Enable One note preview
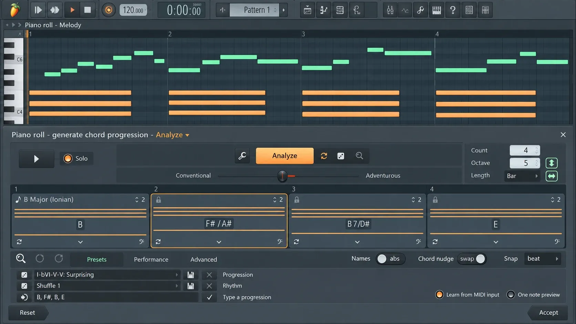Image resolution: width=576 pixels, height=324 pixels. 533,295
